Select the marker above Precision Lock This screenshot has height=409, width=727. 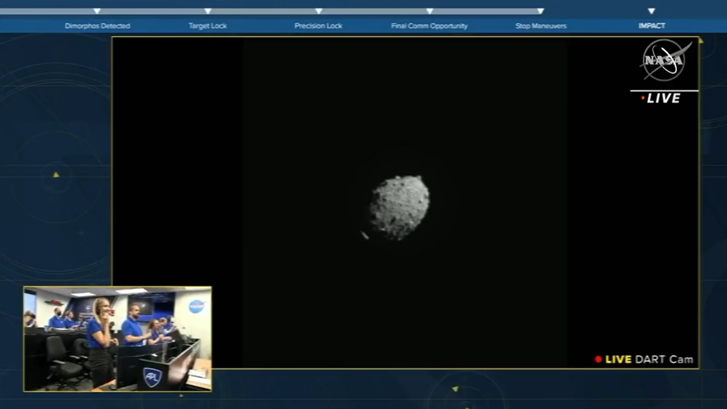pyautogui.click(x=318, y=11)
